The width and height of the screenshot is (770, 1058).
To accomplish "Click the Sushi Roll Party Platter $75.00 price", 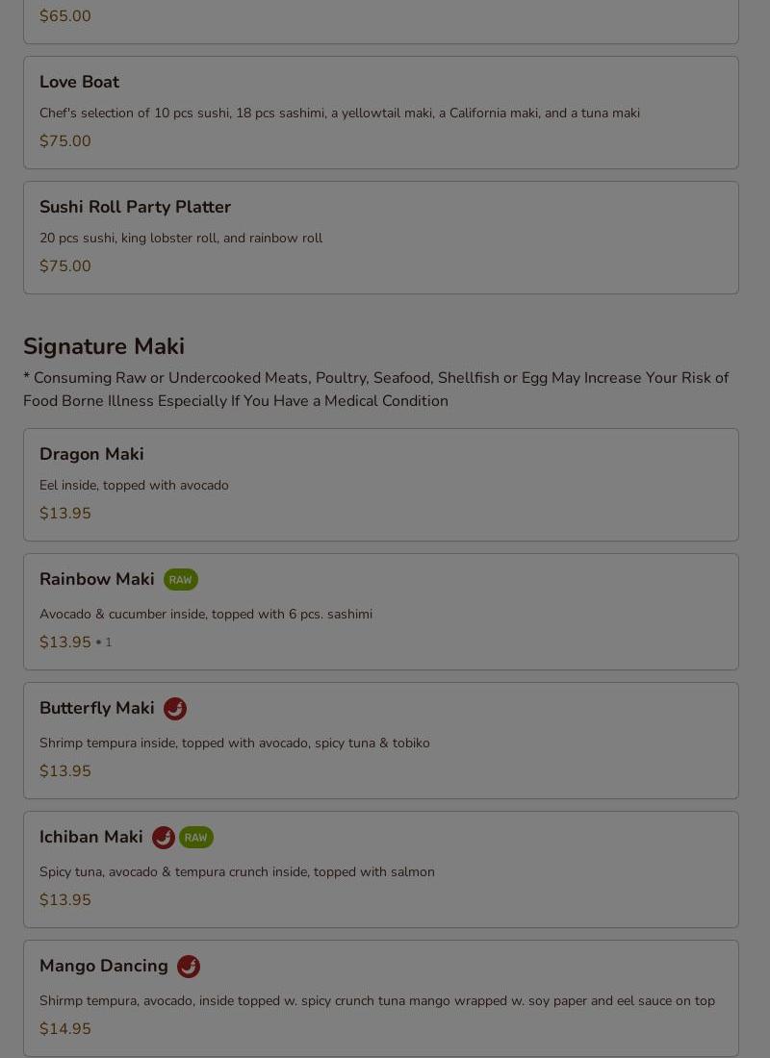I will click(65, 266).
